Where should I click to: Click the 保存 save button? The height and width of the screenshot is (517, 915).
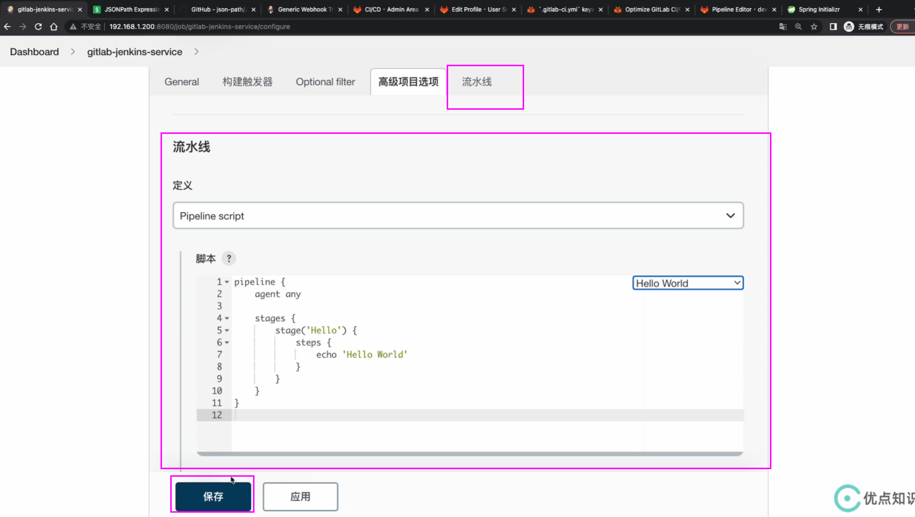tap(213, 496)
